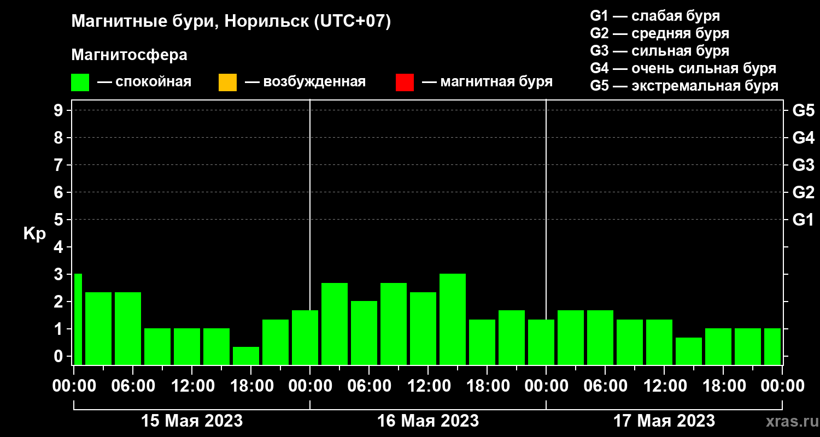Screen dimensions: 820x437
Task: Click the 00:00 label starting 17 May
Action: [x=546, y=386]
